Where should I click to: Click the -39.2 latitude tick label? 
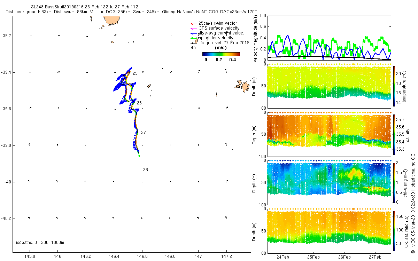click(6, 36)
